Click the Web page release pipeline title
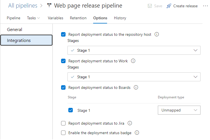Viewport: 210px width, 140px height. (x=88, y=6)
